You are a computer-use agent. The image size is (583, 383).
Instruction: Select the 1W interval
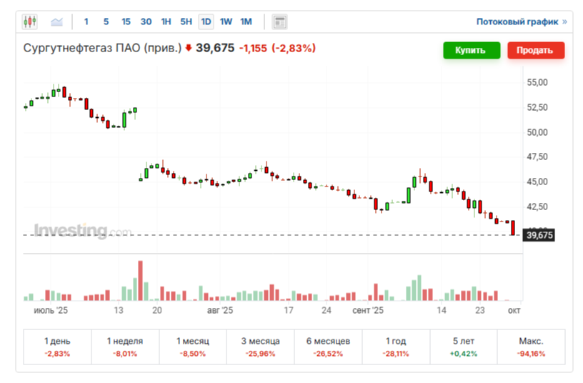coord(226,21)
